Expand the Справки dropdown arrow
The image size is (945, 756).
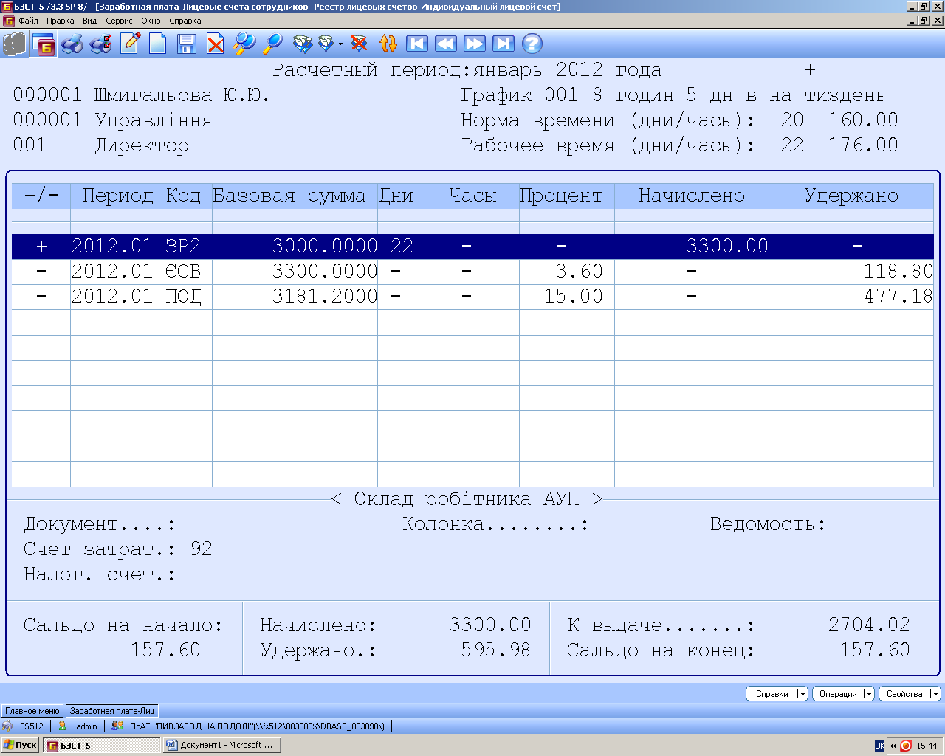coord(803,693)
